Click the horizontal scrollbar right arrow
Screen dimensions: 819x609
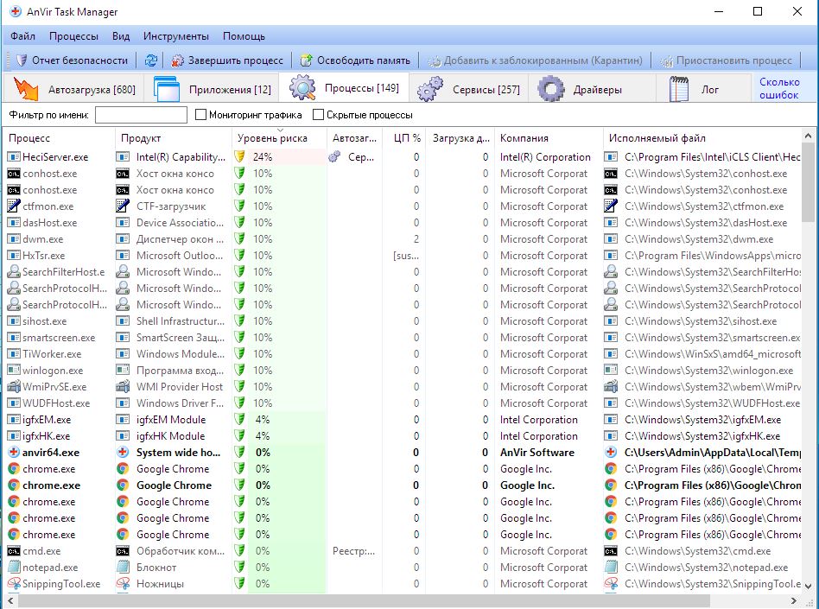(793, 600)
